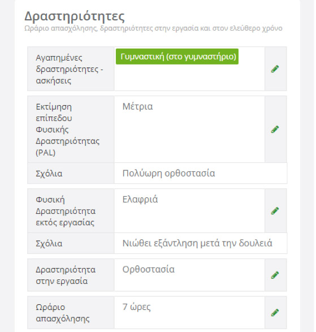Image resolution: width=316 pixels, height=332 pixels.
Task: Click the Πολύωρη ορθοστασία comment text
Action: pos(168,174)
